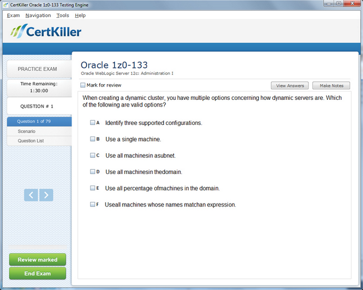Image resolution: width=363 pixels, height=290 pixels.
Task: Click the QUESTION # 1 panel
Action: click(39, 106)
